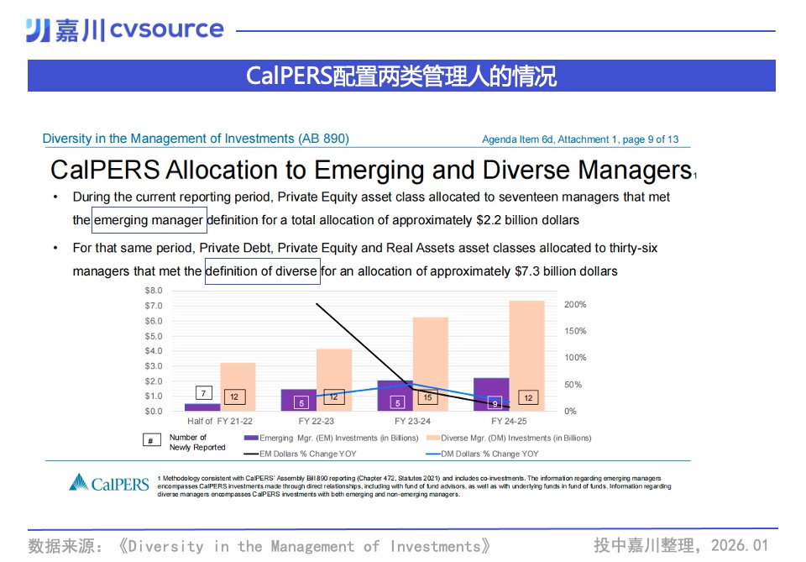Image resolution: width=806 pixels, height=562 pixels.
Task: Click the 'FY 23-24' axis label
Action: (x=413, y=421)
